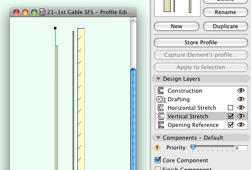Zoom the Profile Editor window with green button
This screenshot has width=251, height=170.
tap(34, 12)
